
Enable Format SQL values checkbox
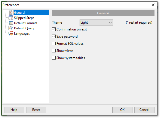(54, 44)
